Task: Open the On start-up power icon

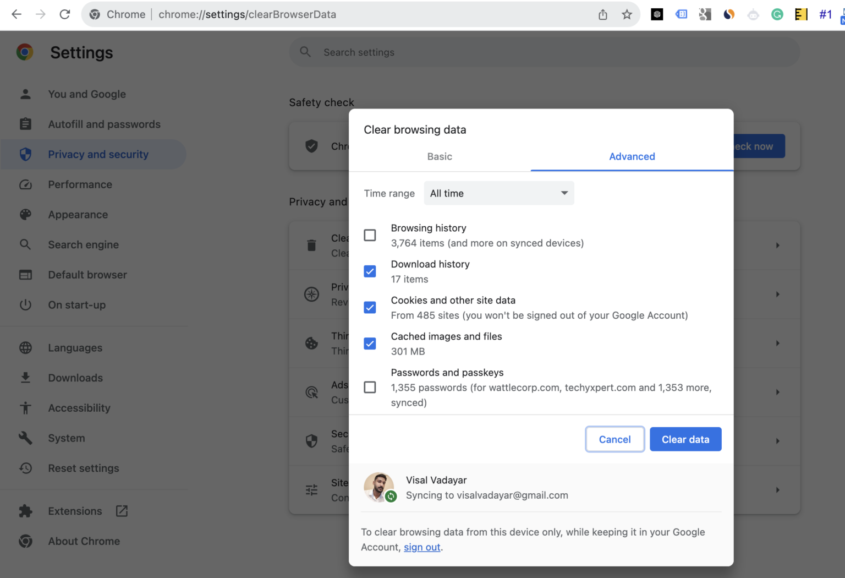Action: [x=25, y=304]
